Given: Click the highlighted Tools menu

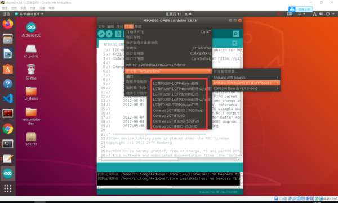Looking at the screenshot, I should tap(129, 26).
